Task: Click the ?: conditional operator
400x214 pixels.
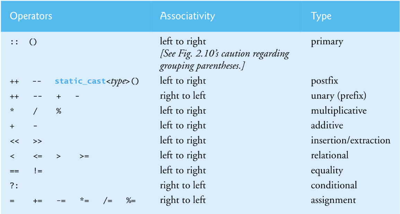Action: [14, 186]
